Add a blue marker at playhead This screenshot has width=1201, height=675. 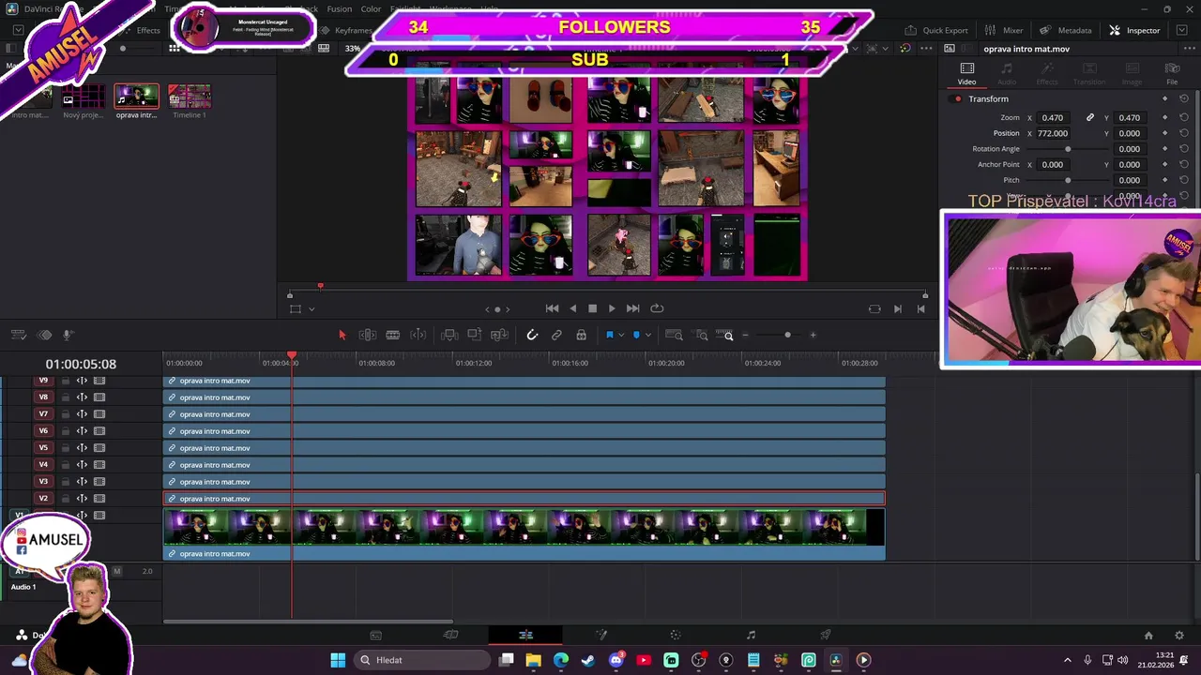coord(636,335)
